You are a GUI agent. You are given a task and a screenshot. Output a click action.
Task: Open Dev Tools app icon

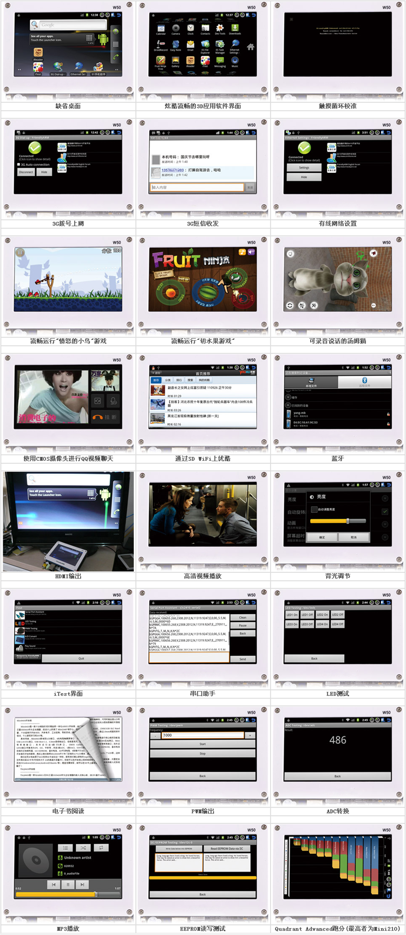[220, 29]
